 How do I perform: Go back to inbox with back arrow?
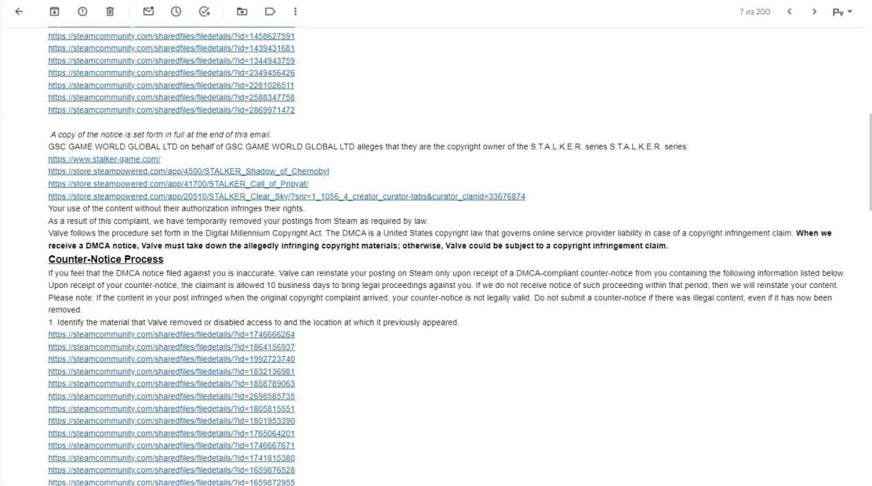pos(19,12)
